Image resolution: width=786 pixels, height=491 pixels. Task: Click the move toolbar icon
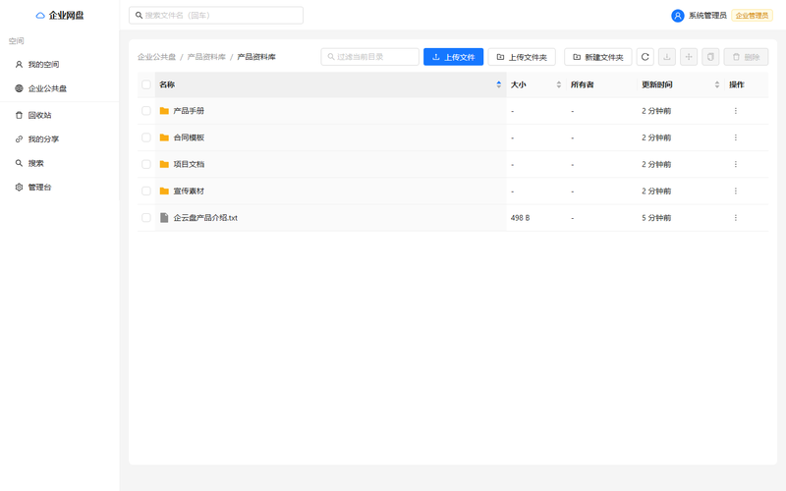(x=689, y=57)
